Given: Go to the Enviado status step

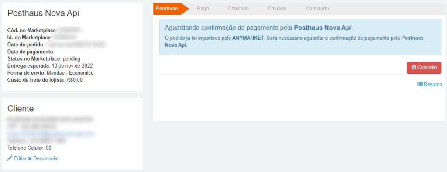Looking at the screenshot, I should pos(277,9).
